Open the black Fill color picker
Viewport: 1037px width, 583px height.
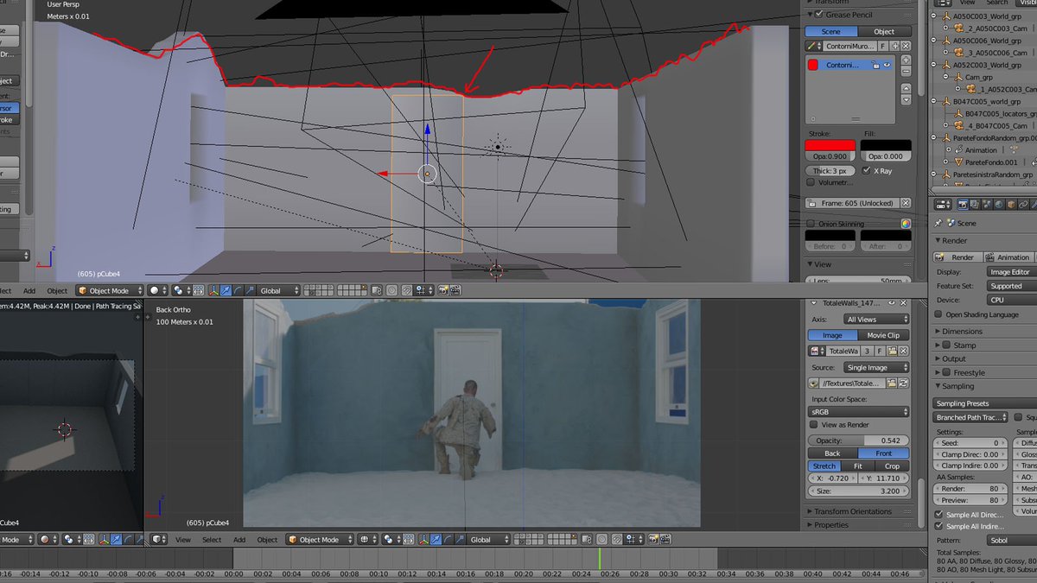click(x=886, y=145)
